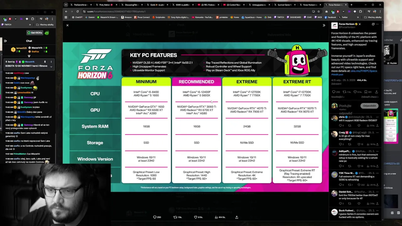Open Všechny záložky bookmarks folder

[x=372, y=17]
